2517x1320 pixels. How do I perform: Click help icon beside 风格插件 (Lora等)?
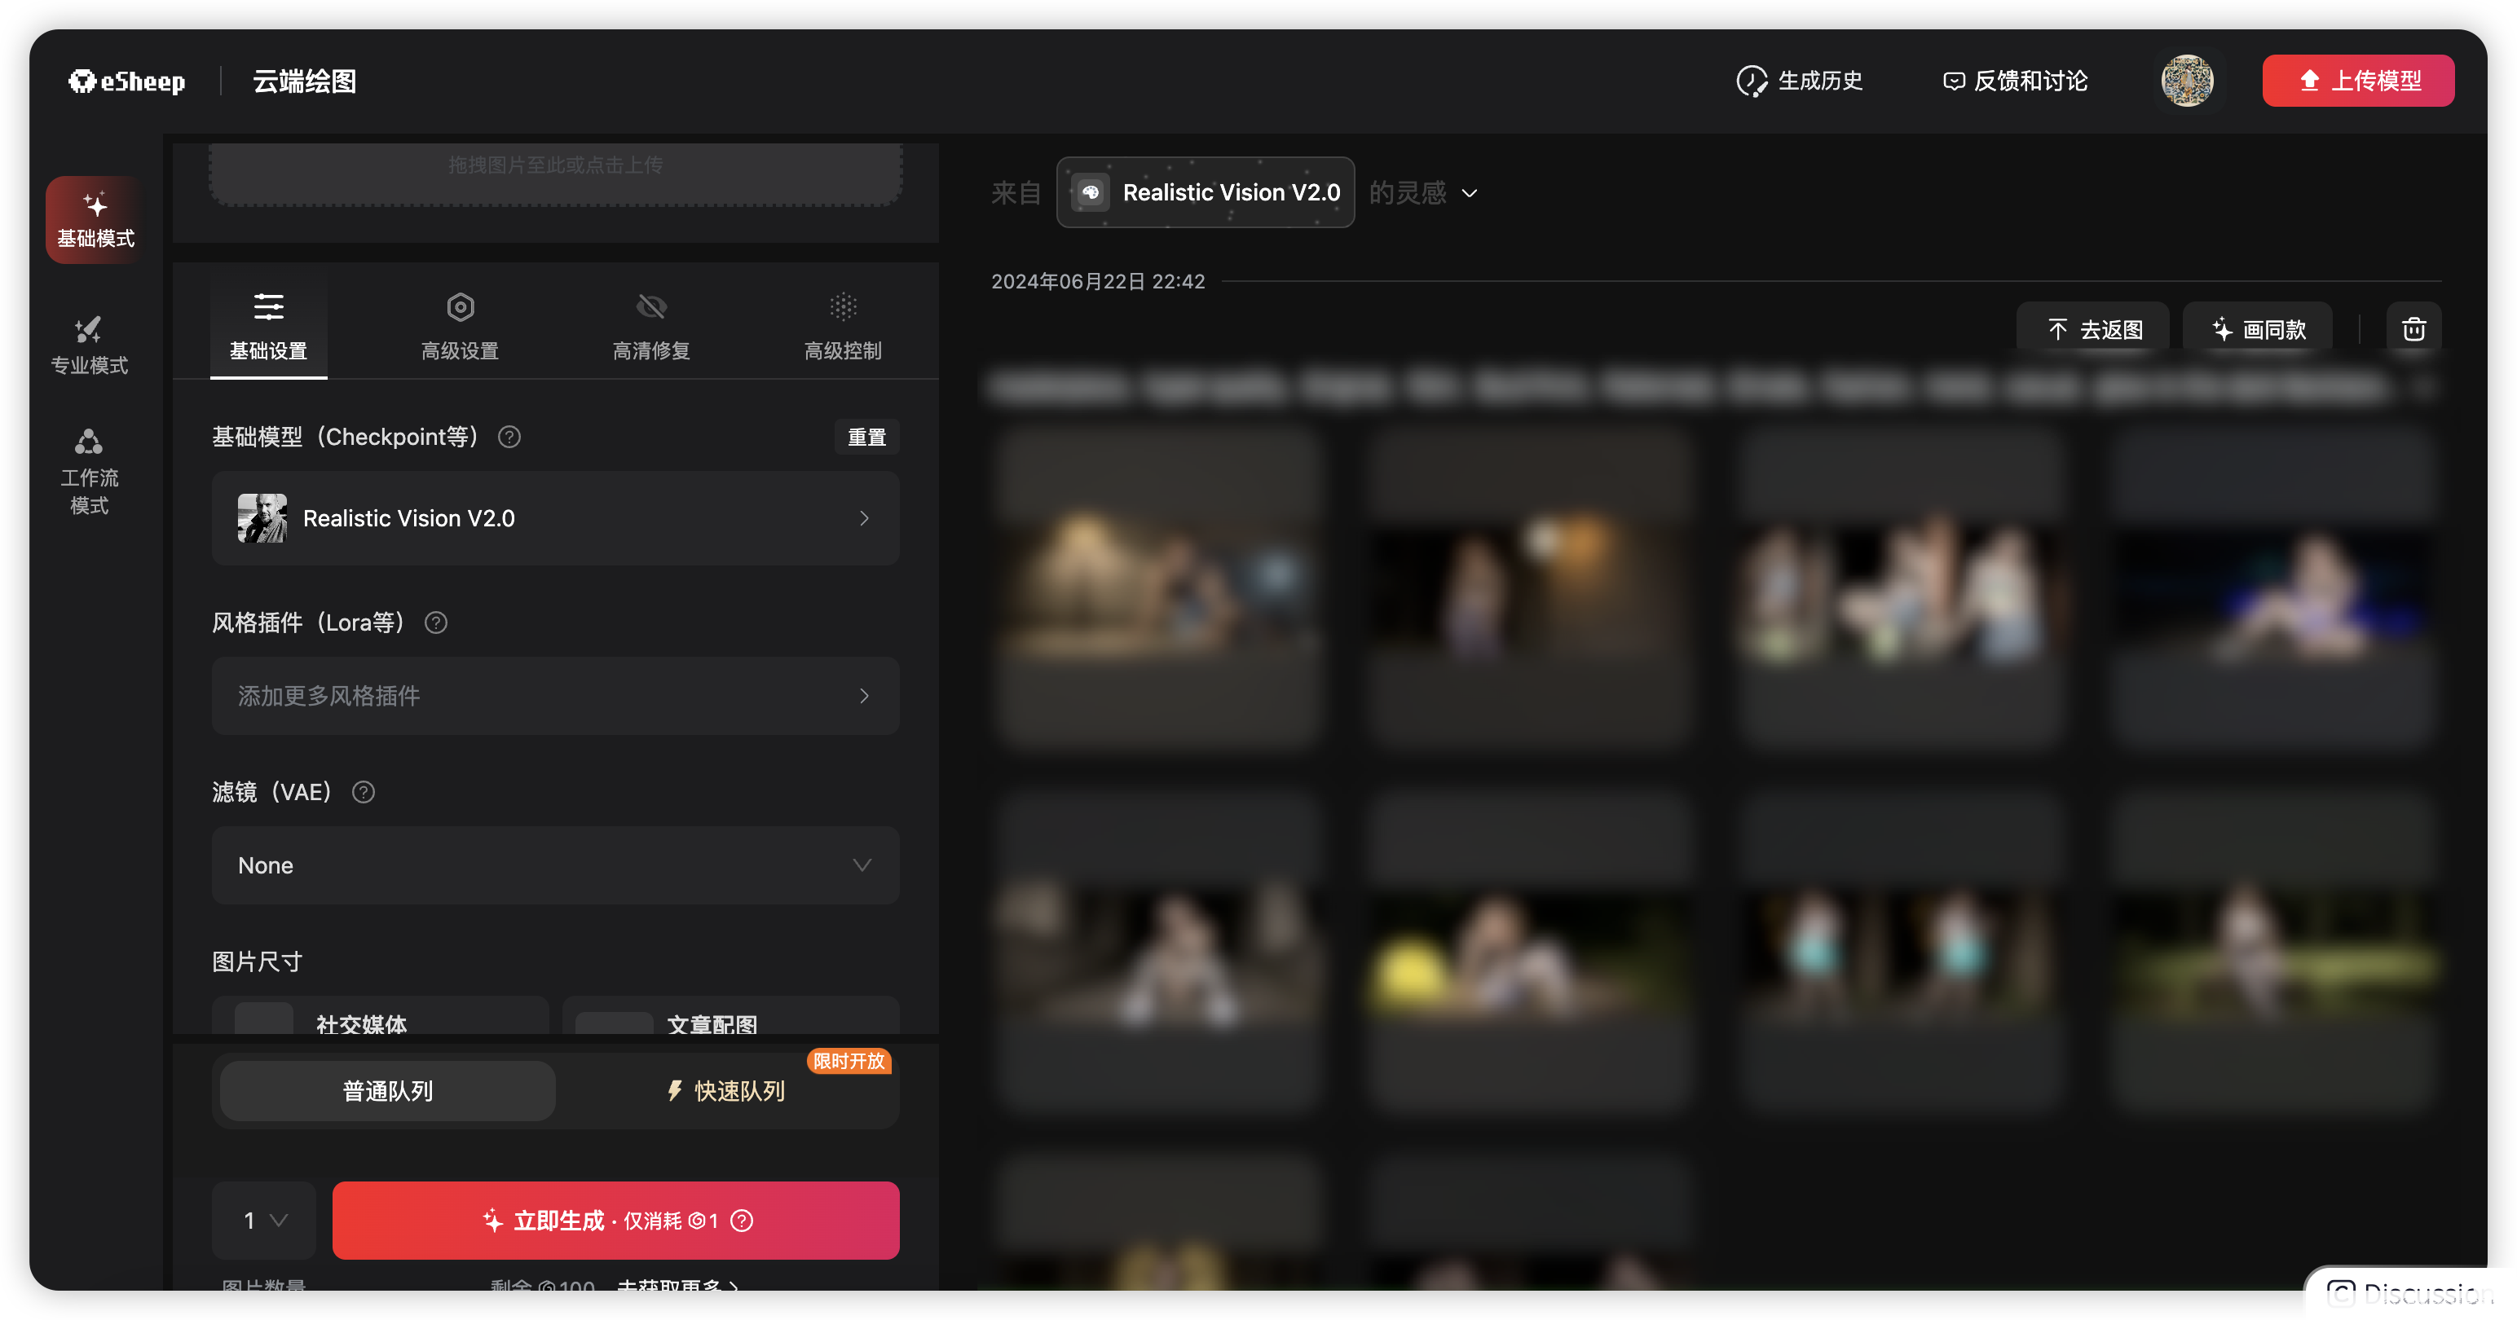(436, 623)
